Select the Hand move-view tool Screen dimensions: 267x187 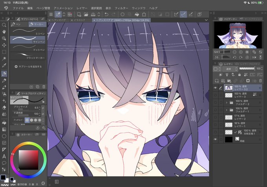click(4, 32)
